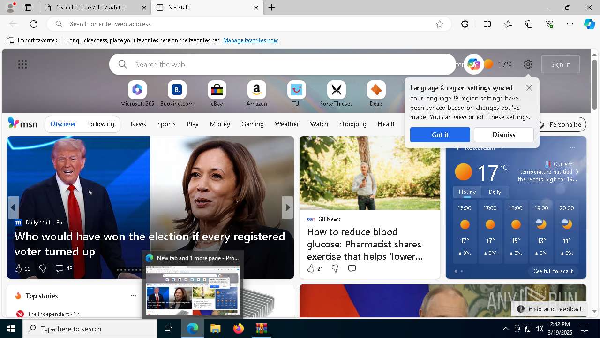Viewport: 600px width, 338px height.
Task: Select the Discover feed tab
Action: coord(63,124)
